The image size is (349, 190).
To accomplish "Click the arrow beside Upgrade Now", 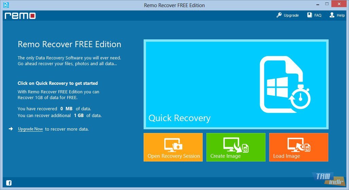I will tap(11, 129).
